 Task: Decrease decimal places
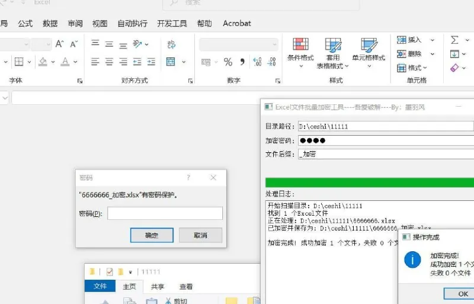click(x=271, y=62)
